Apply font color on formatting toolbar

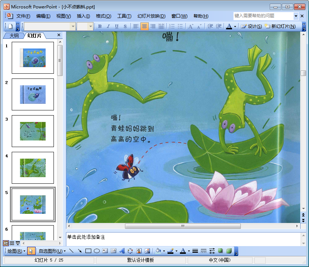point(229,26)
